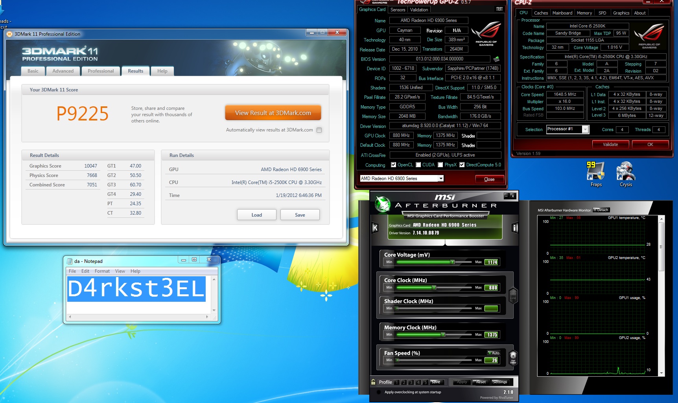Click the Reset button in Afterburner
The height and width of the screenshot is (403, 678).
481,382
